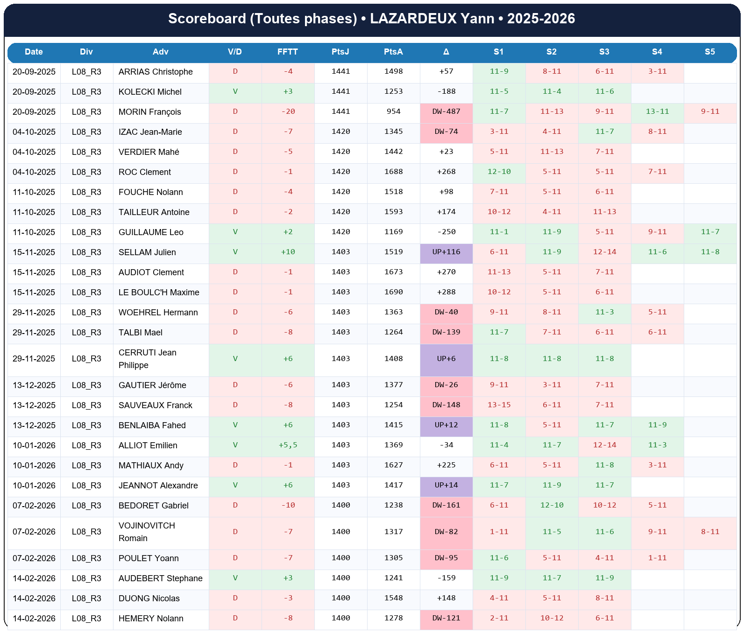This screenshot has height=633, width=744.
Task: Click the PtsJ column header
Action: point(340,52)
